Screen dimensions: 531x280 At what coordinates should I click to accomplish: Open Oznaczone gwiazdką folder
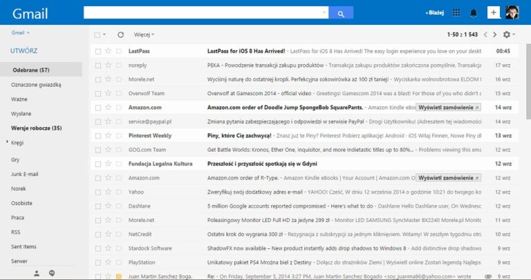(x=36, y=85)
